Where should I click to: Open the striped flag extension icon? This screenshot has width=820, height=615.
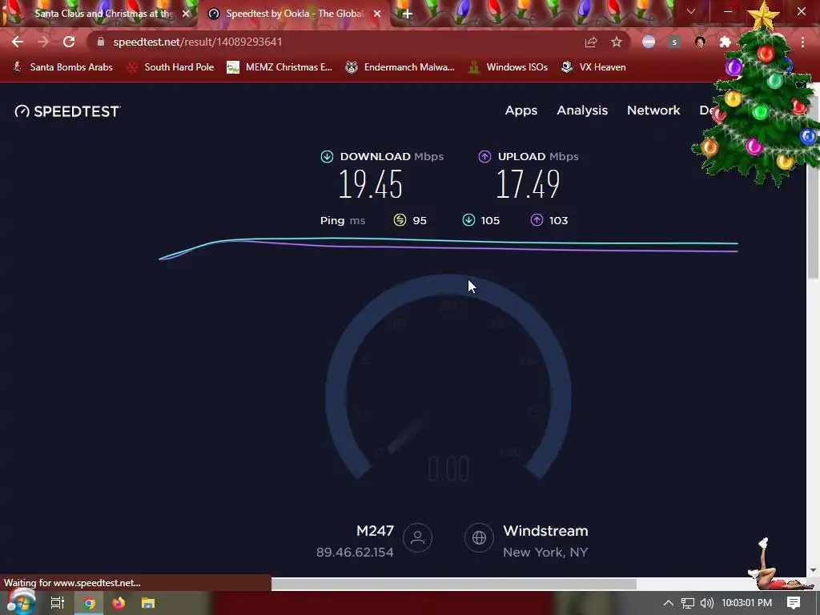click(649, 42)
